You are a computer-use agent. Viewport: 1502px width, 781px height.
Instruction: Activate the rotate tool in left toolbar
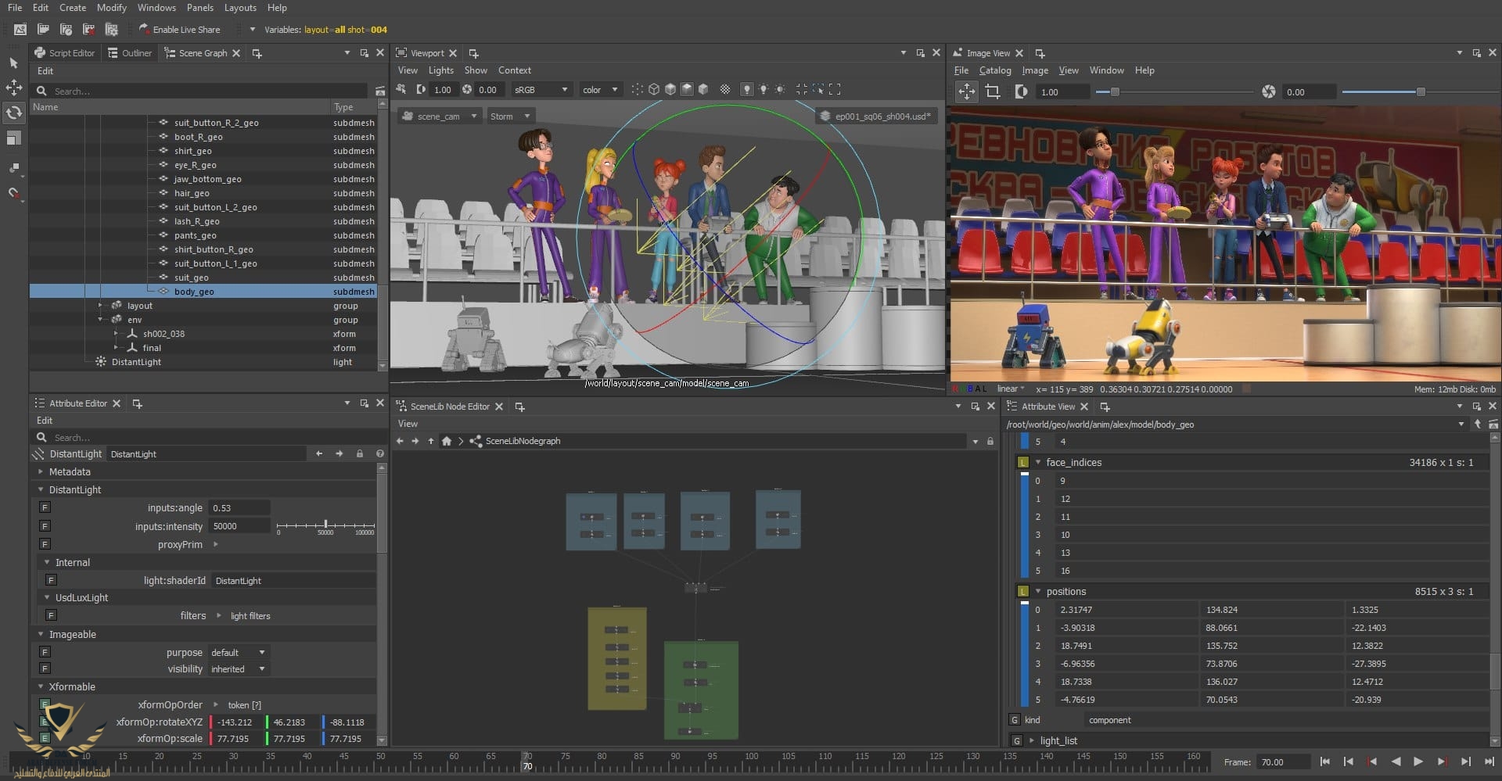point(13,113)
